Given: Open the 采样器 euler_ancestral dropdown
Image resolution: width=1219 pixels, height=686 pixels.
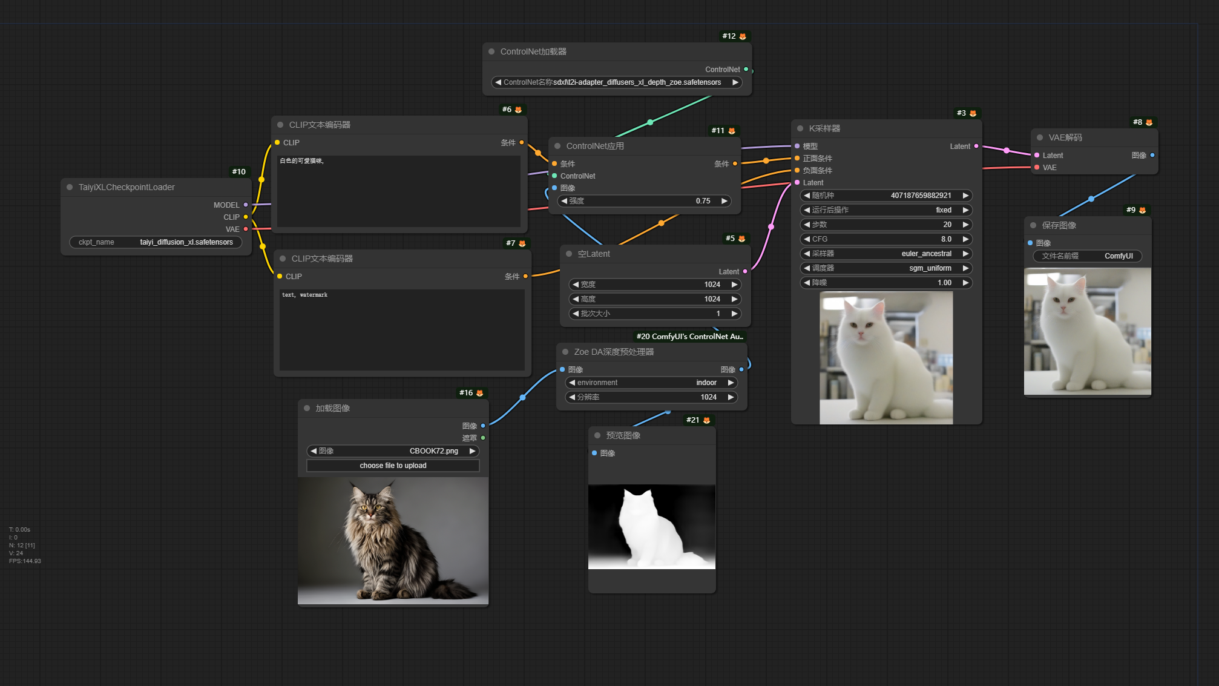Looking at the screenshot, I should tap(885, 254).
